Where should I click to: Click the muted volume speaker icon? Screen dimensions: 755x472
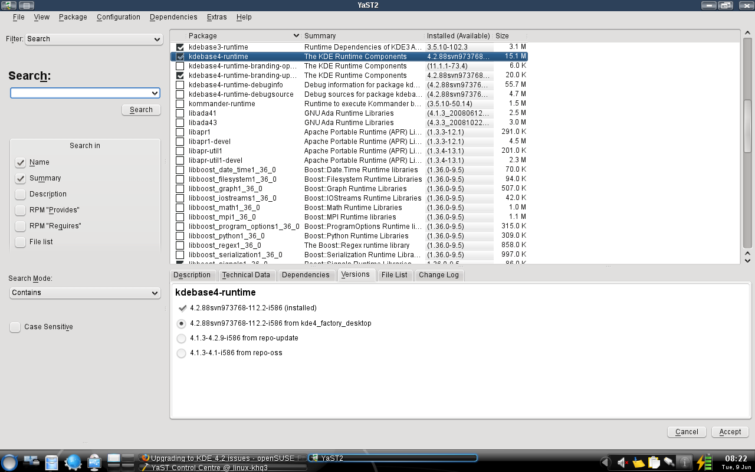623,463
